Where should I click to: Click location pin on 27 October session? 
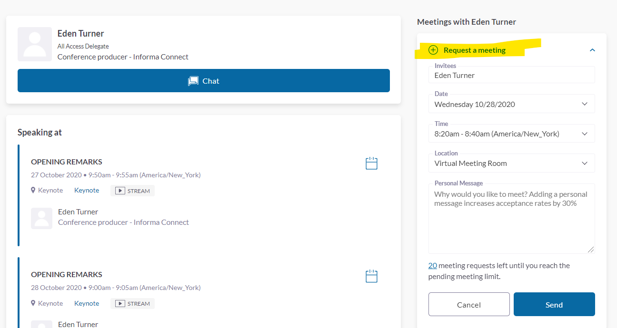click(x=33, y=190)
